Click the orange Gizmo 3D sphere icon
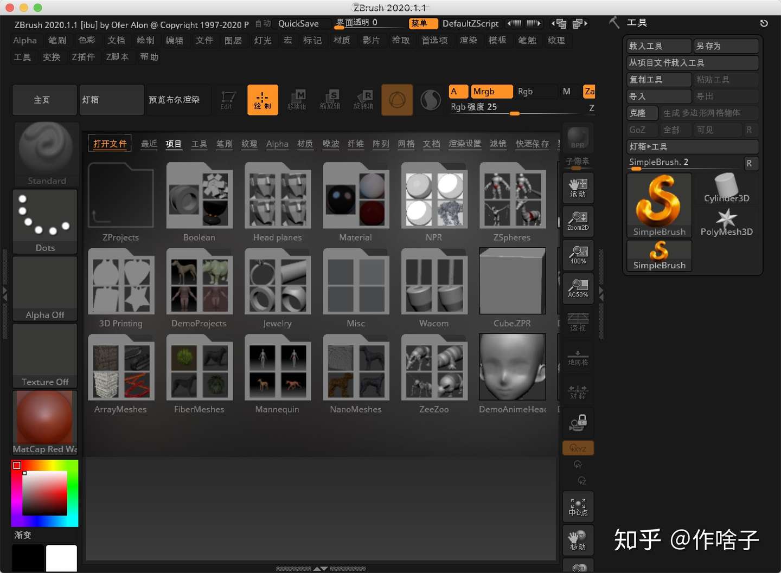This screenshot has width=781, height=573. [397, 100]
